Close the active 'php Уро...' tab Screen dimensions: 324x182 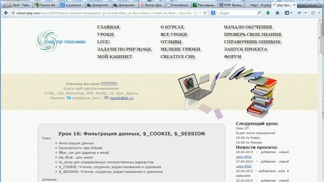pos(294,5)
